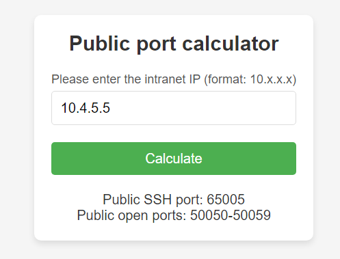Click the 10.4.5.5 text in the input

click(86, 108)
